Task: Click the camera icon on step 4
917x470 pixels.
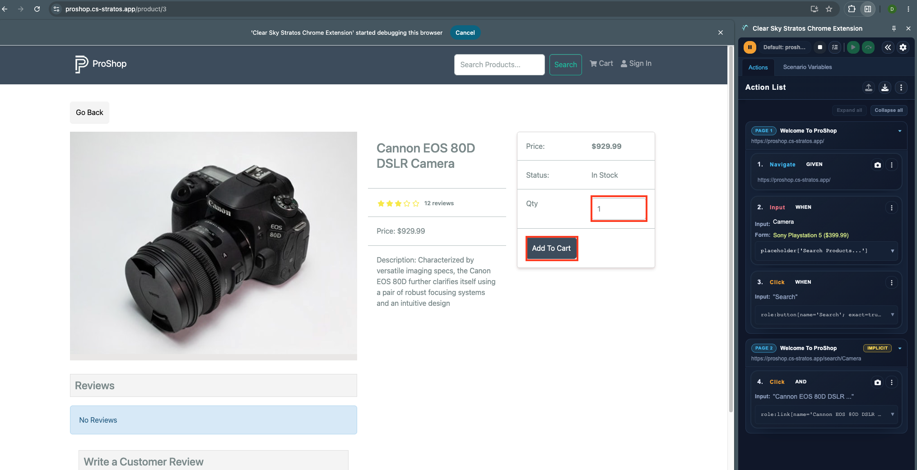Action: (x=877, y=382)
